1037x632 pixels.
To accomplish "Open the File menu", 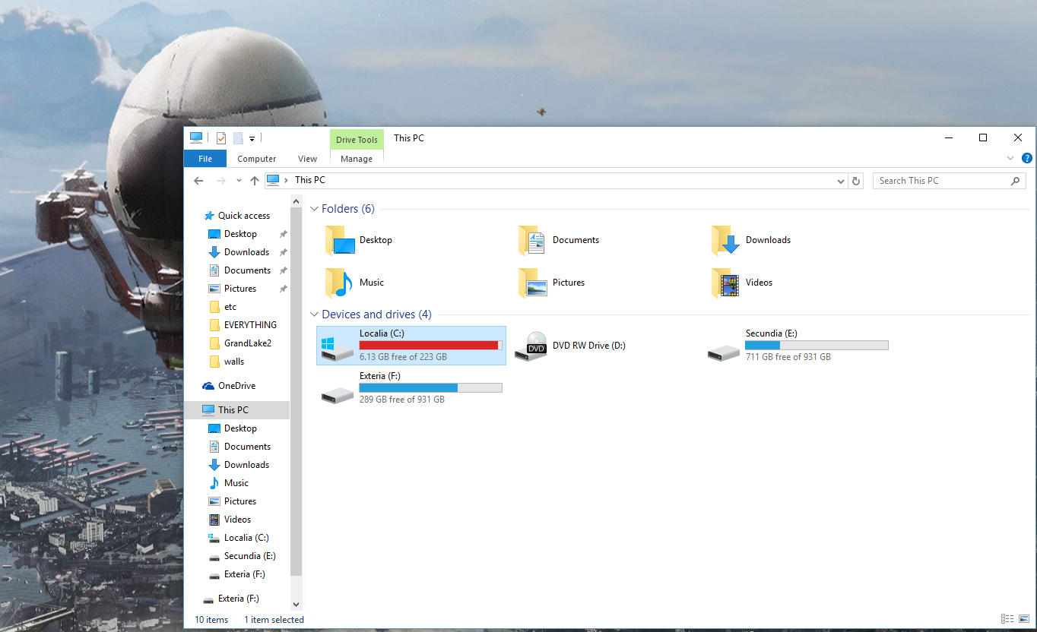I will [205, 159].
